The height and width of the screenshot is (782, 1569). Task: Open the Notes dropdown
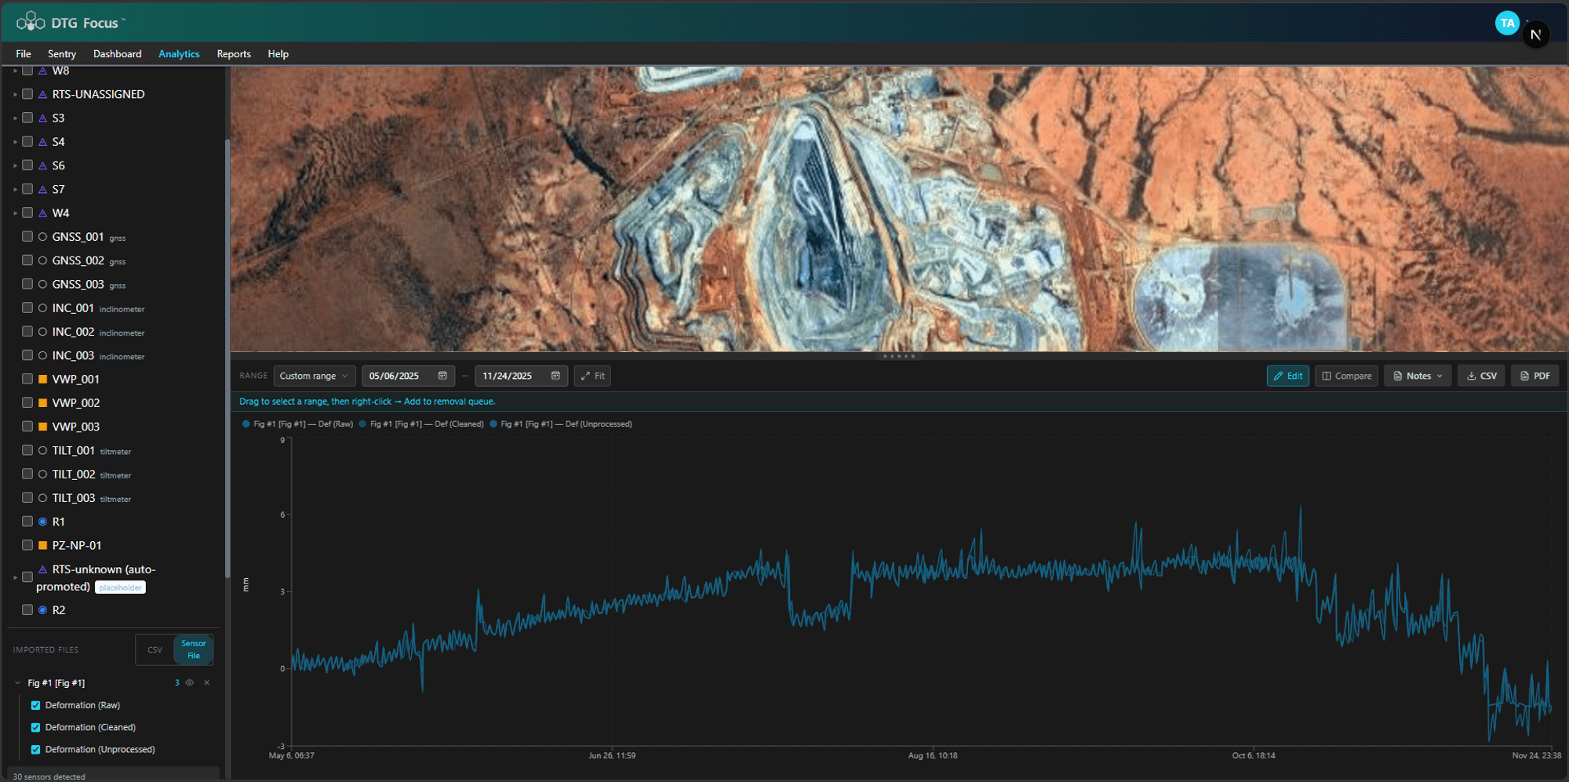click(x=1417, y=376)
